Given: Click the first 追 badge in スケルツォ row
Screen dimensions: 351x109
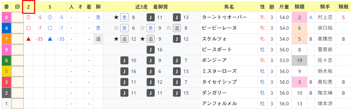Looking at the screenshot, I should 124,39.
